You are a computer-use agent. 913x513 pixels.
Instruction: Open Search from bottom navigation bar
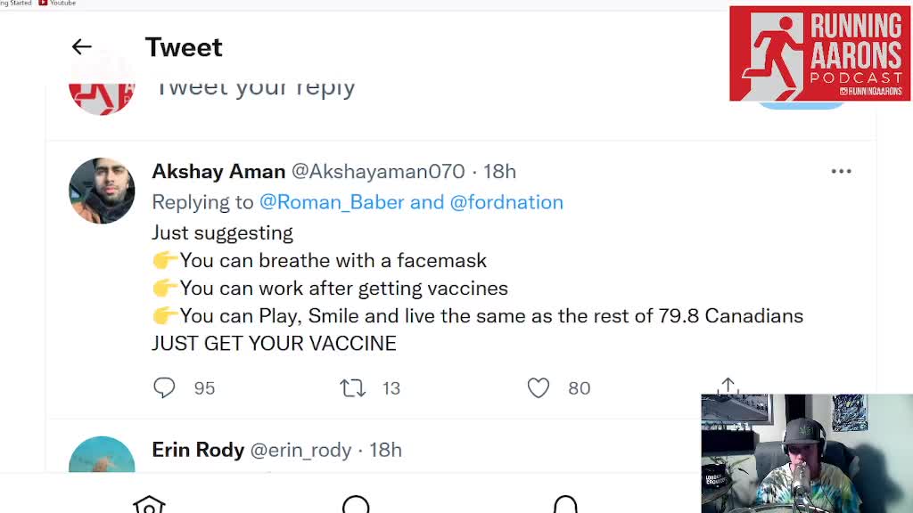(356, 504)
